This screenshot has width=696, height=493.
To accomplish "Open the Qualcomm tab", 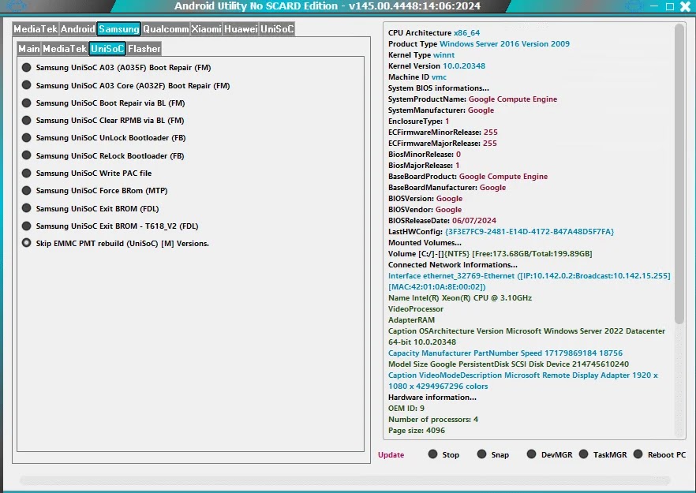I will click(x=166, y=29).
